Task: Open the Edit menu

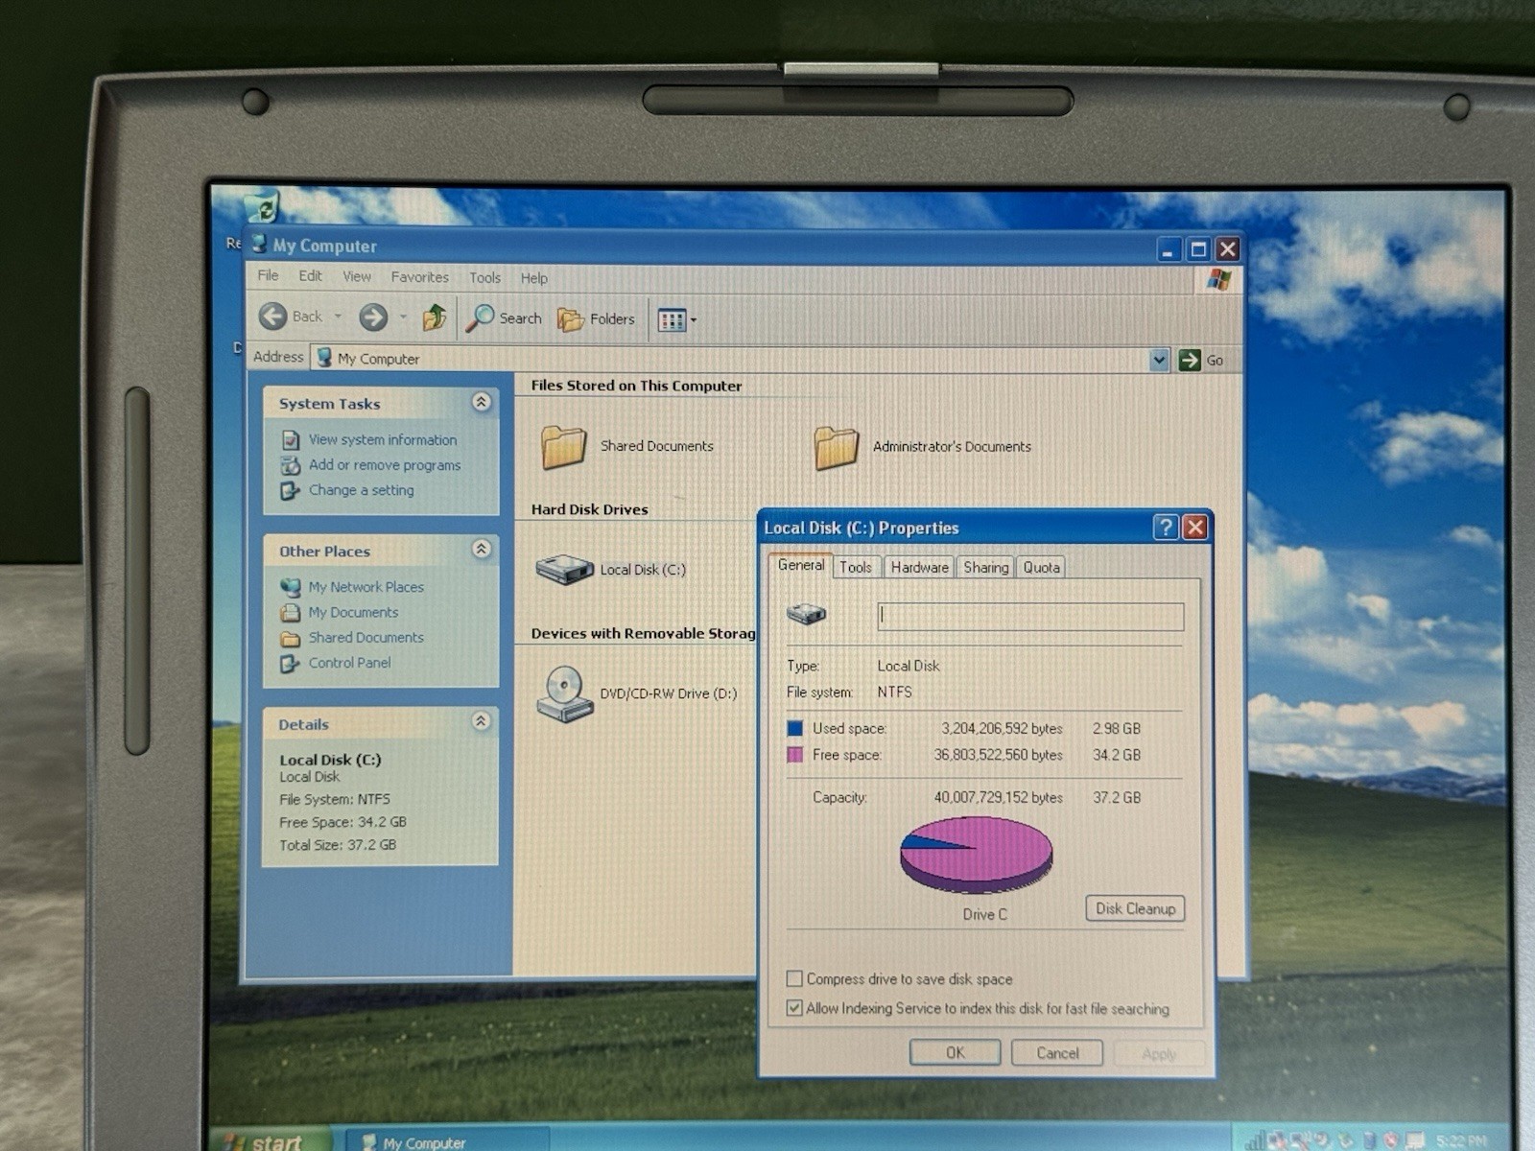Action: point(310,276)
